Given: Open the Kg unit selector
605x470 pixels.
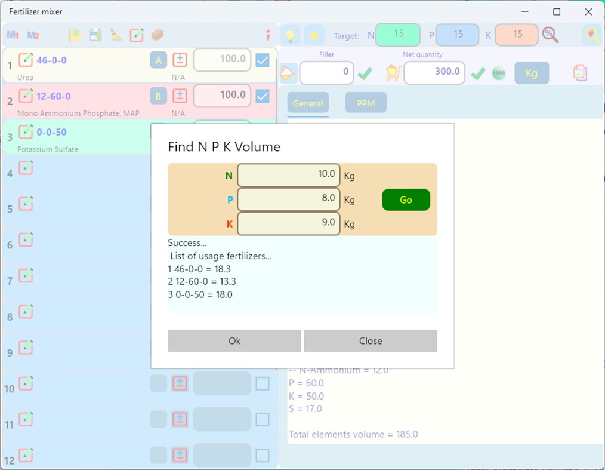Looking at the screenshot, I should tap(532, 72).
